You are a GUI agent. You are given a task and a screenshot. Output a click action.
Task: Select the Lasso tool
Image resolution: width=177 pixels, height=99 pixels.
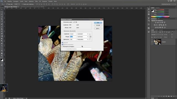point(2,14)
